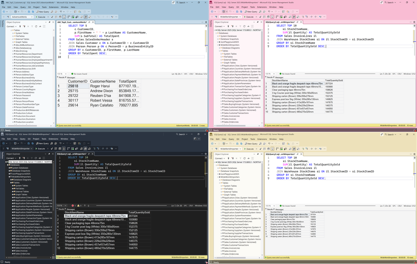Open the WideWorldImporters database dropdown in the pink window
The image size is (417, 264).
(x=230, y=17)
